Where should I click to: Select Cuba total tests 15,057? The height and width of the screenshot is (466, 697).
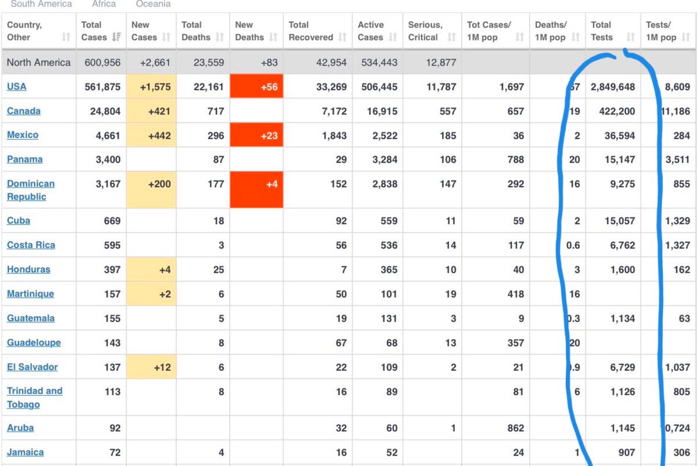[621, 221]
